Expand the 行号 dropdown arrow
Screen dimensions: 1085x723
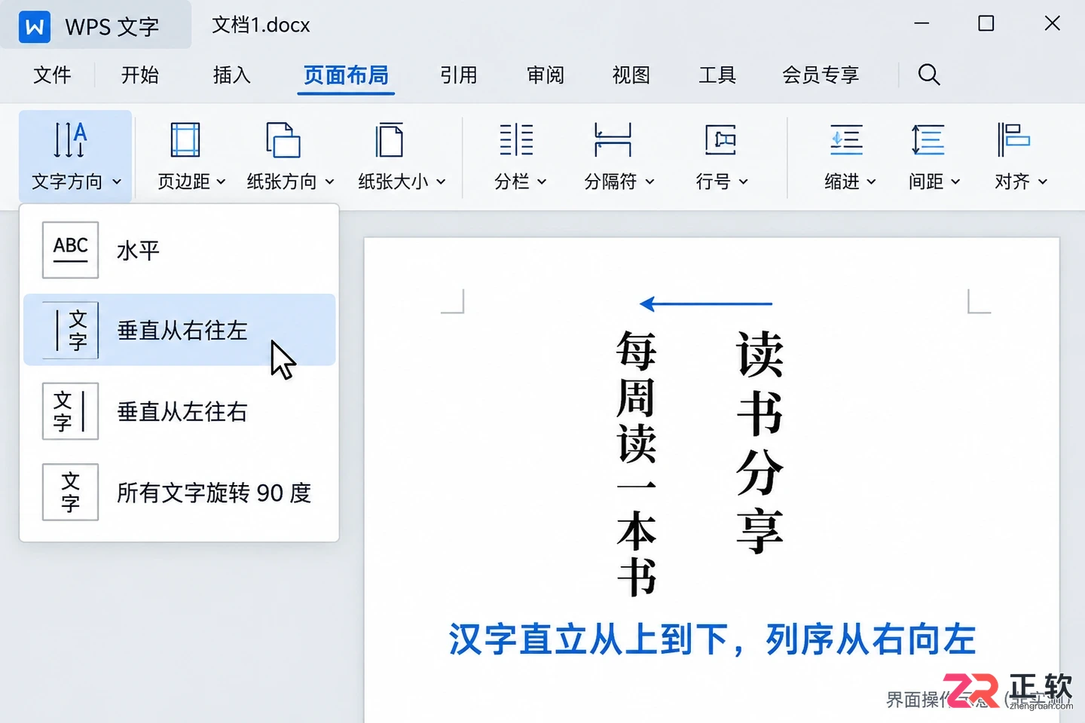point(743,182)
